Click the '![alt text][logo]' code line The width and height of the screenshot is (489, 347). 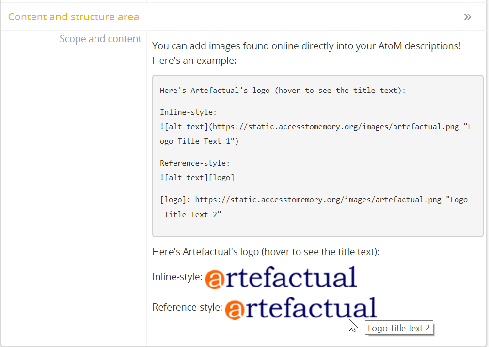pos(197,178)
